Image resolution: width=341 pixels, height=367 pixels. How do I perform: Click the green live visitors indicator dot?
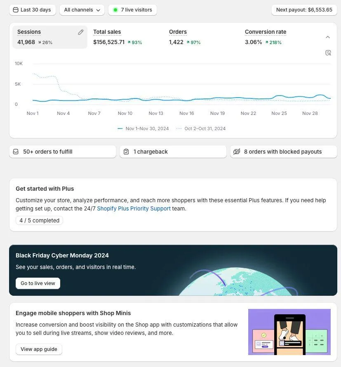pyautogui.click(x=115, y=10)
